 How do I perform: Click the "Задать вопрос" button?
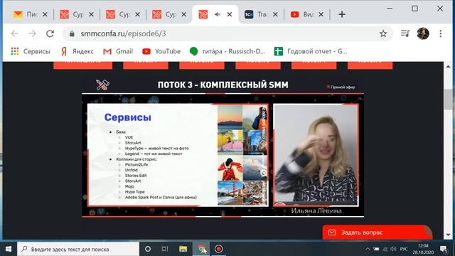pyautogui.click(x=378, y=233)
